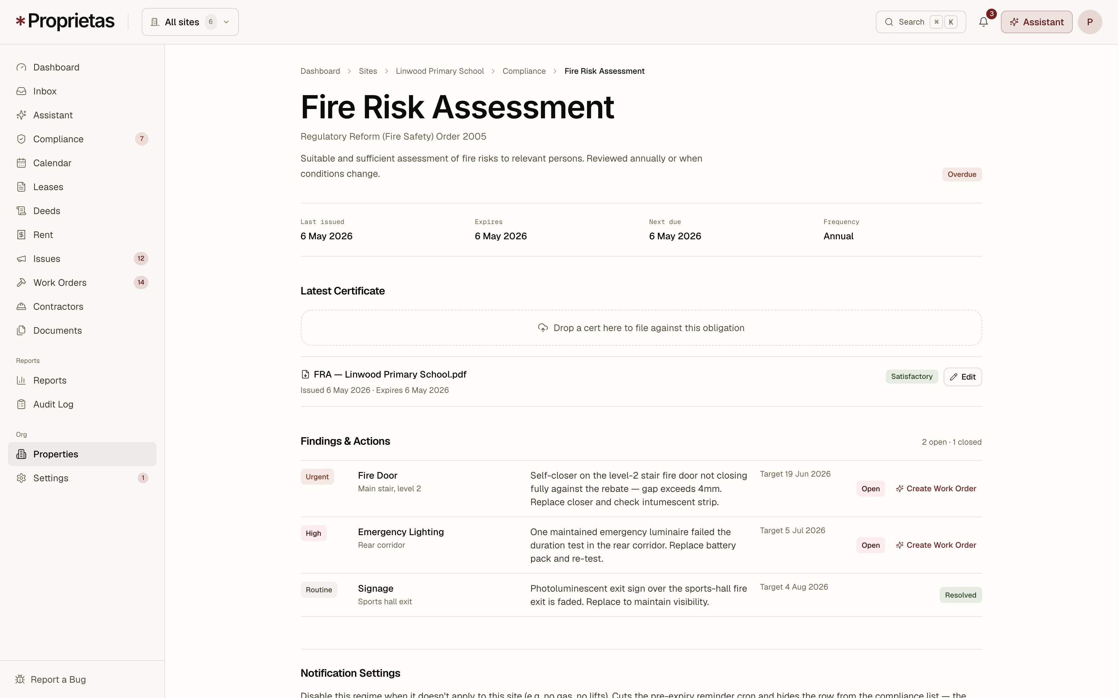Viewport: 1118px width, 698px height.
Task: Click the cert drop zone upload area
Action: [641, 328]
